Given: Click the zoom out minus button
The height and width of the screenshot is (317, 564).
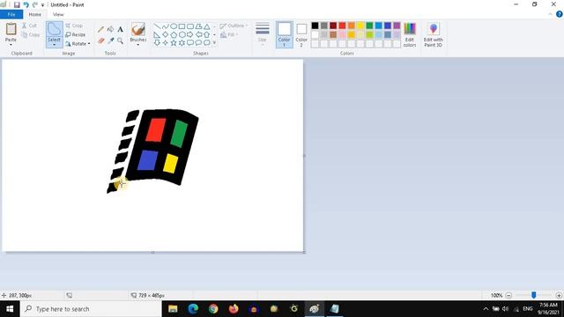Looking at the screenshot, I should [508, 295].
